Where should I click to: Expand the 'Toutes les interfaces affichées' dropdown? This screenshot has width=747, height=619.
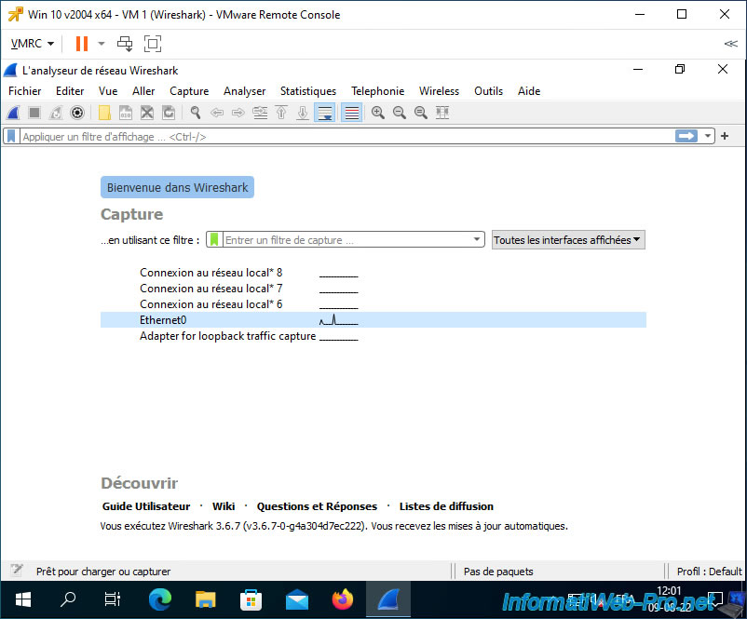[568, 239]
